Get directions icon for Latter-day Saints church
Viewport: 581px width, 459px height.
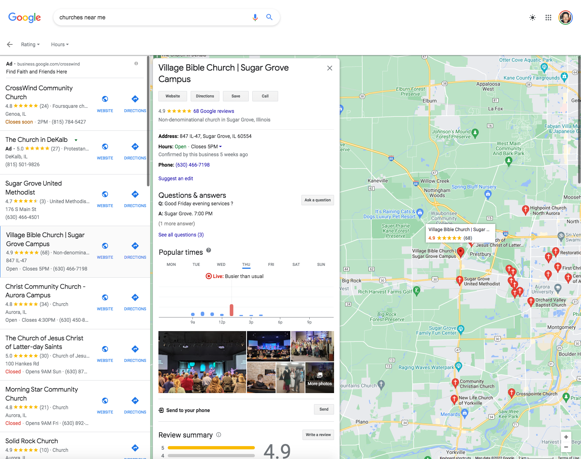point(135,349)
